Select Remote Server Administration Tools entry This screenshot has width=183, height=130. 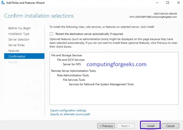73,71
